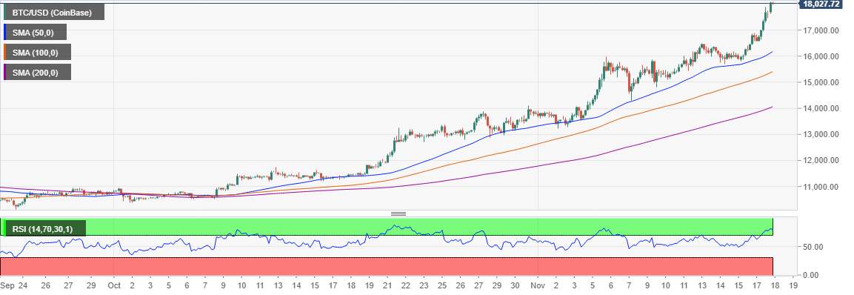Click the 14,000.00 price axis label
The width and height of the screenshot is (854, 295).
point(822,108)
